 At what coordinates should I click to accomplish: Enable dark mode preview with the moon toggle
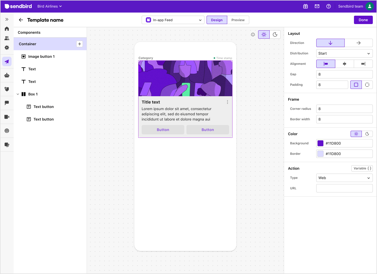pyautogui.click(x=275, y=34)
